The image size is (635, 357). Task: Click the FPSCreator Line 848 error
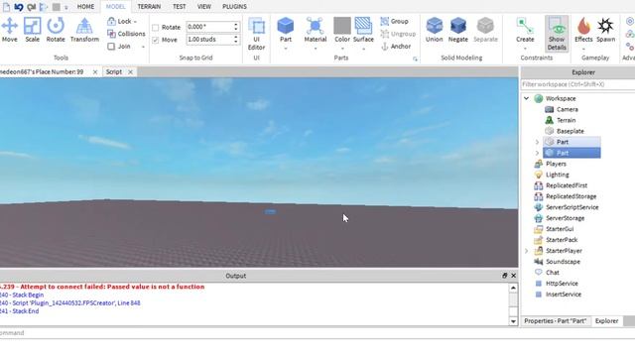(70, 303)
